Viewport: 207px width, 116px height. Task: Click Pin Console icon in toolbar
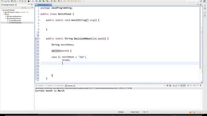click(188, 85)
